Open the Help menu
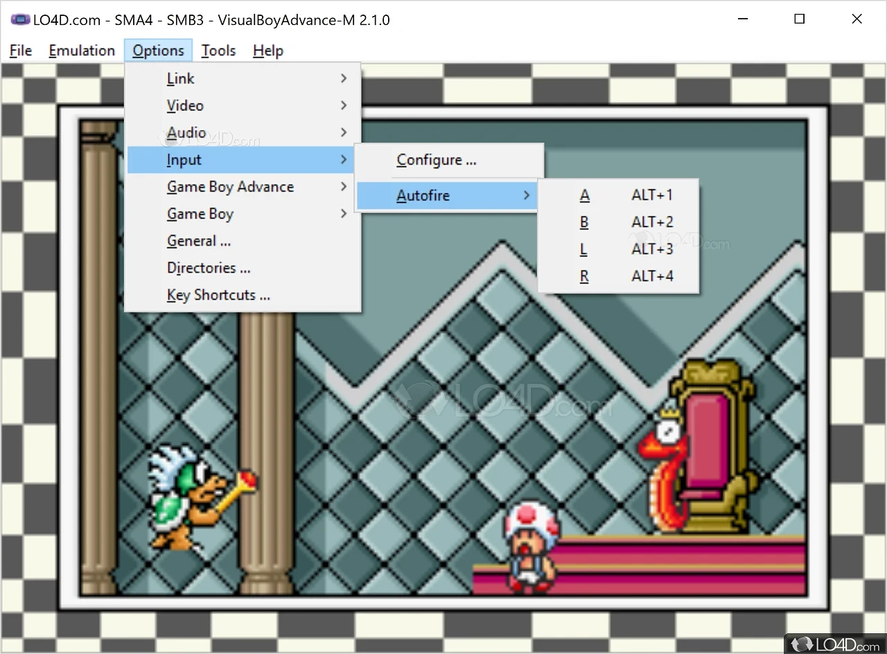Viewport: 887px width, 654px height. tap(267, 51)
